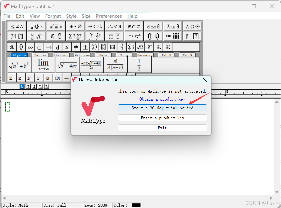Insert the right arrow from small bar
The width and height of the screenshot is (281, 208).
pos(49,47)
